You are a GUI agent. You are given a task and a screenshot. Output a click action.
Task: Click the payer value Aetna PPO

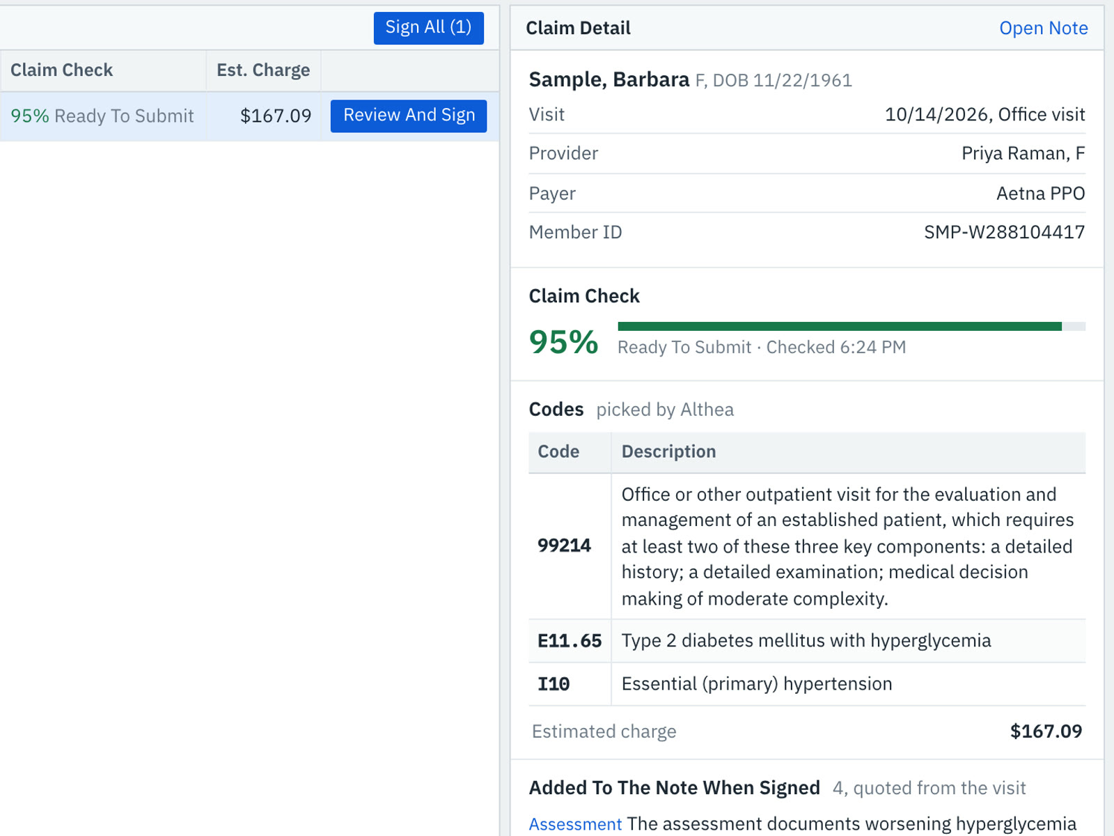[1040, 193]
